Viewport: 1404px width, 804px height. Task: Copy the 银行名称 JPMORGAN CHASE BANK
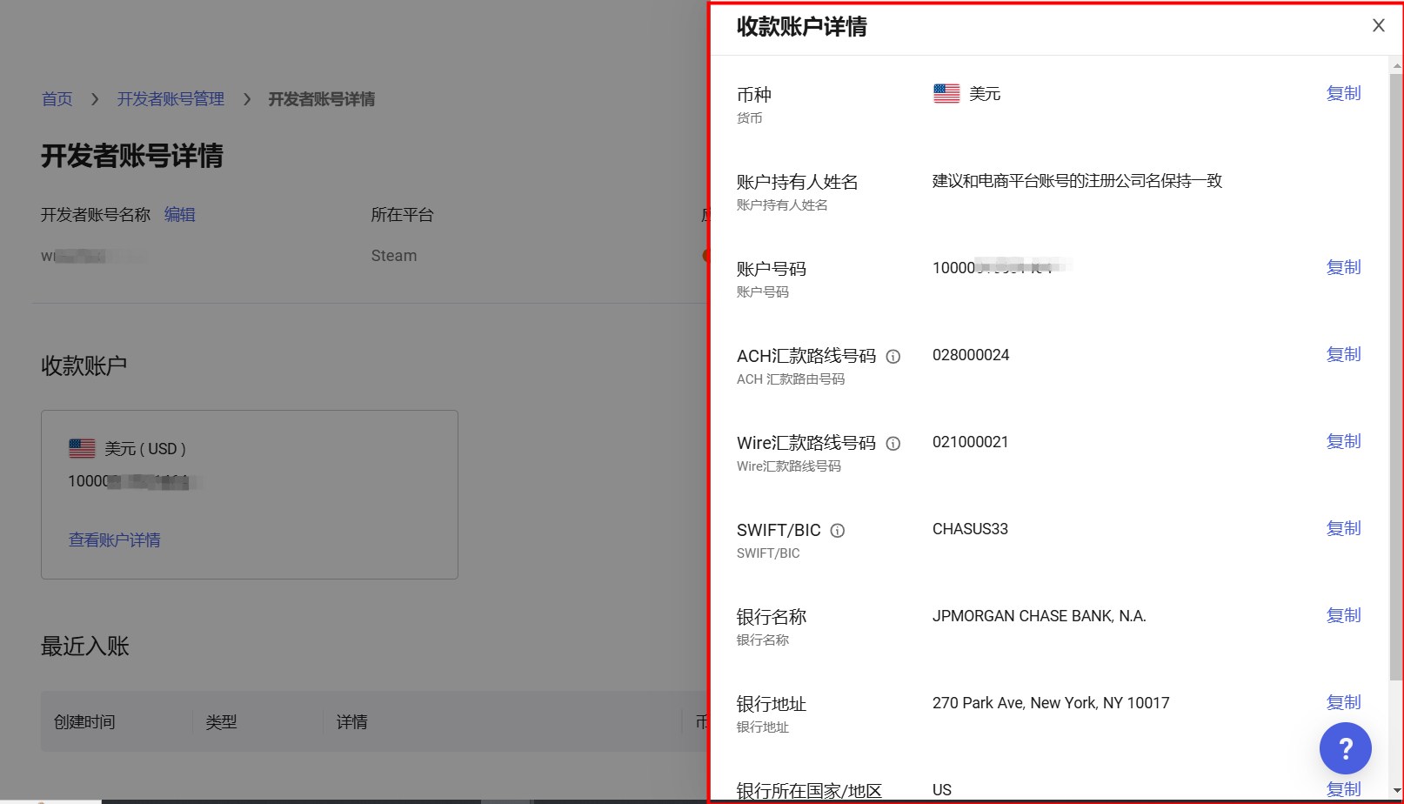[x=1343, y=615]
